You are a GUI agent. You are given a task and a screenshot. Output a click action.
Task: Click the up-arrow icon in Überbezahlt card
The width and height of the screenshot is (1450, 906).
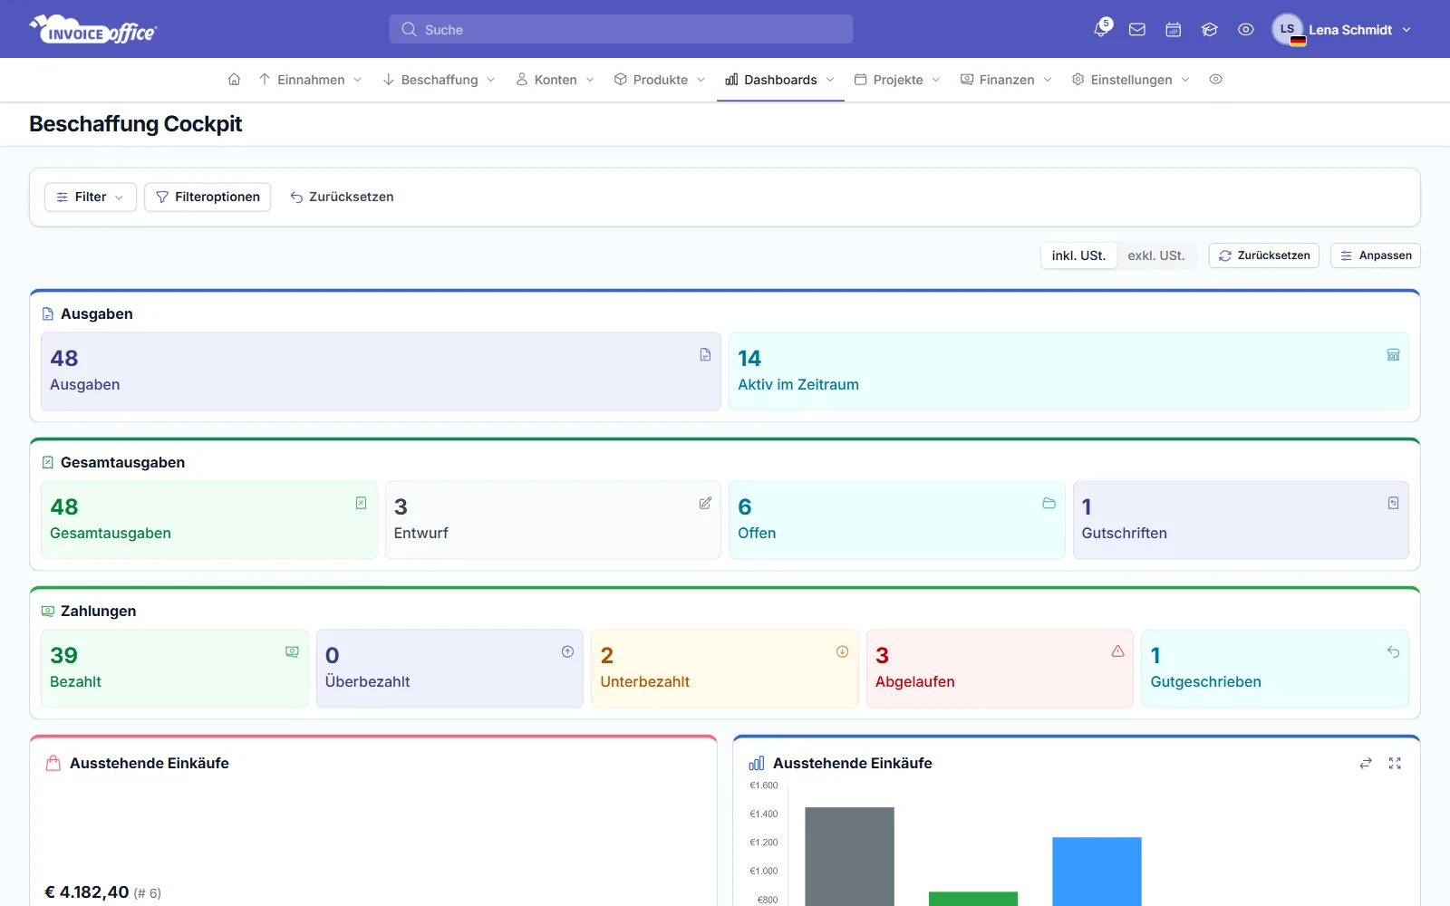click(x=567, y=652)
